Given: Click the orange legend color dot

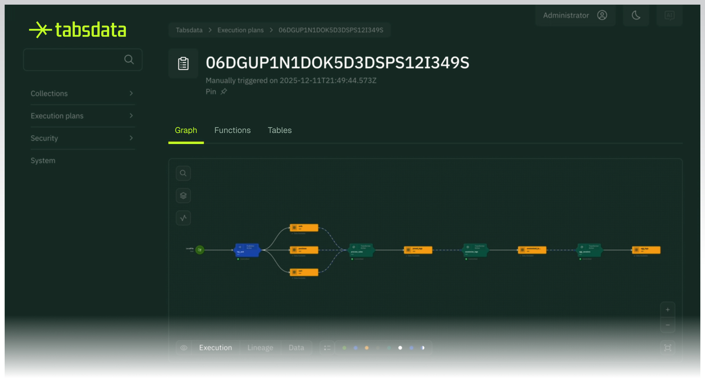Looking at the screenshot, I should point(367,348).
